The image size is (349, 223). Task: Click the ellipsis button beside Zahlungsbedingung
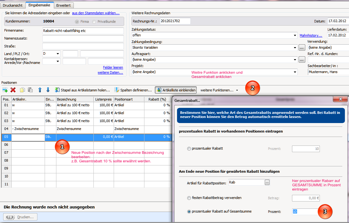(302, 47)
